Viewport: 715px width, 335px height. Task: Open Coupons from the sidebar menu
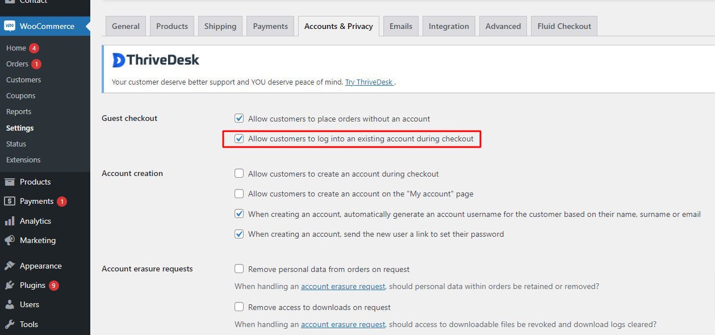(x=20, y=95)
